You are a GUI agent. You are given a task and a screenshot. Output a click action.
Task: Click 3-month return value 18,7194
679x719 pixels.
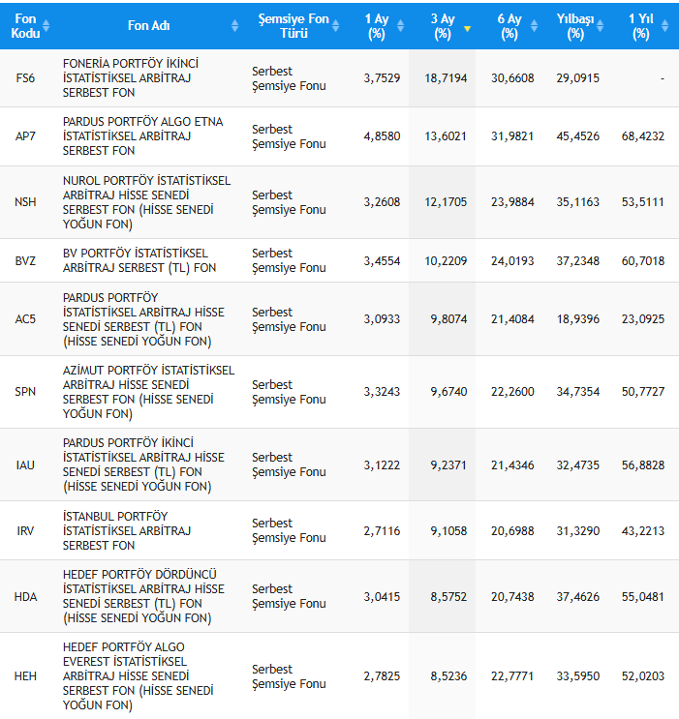[446, 78]
